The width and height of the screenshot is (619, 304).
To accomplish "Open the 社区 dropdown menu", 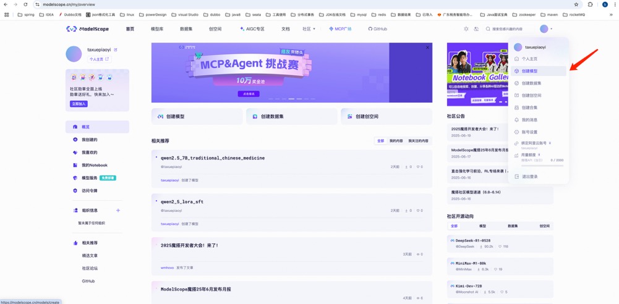I will 309,29.
